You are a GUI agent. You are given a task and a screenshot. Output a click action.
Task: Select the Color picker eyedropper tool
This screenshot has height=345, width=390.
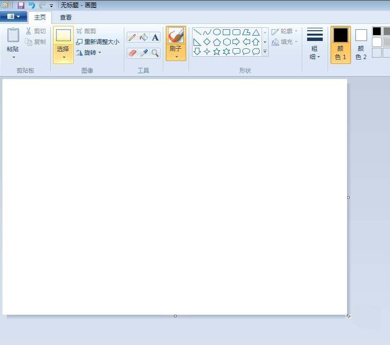point(143,53)
